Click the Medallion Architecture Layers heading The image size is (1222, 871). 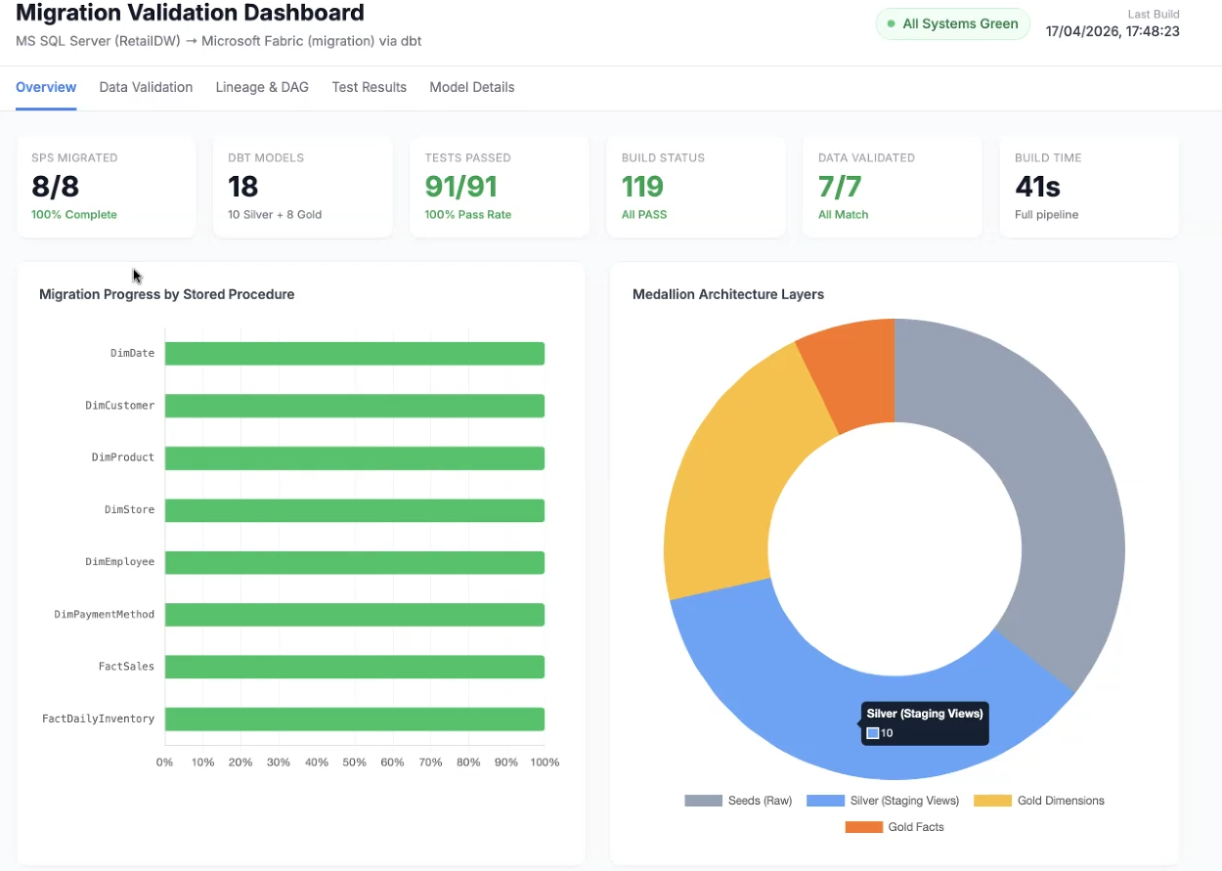coord(728,294)
